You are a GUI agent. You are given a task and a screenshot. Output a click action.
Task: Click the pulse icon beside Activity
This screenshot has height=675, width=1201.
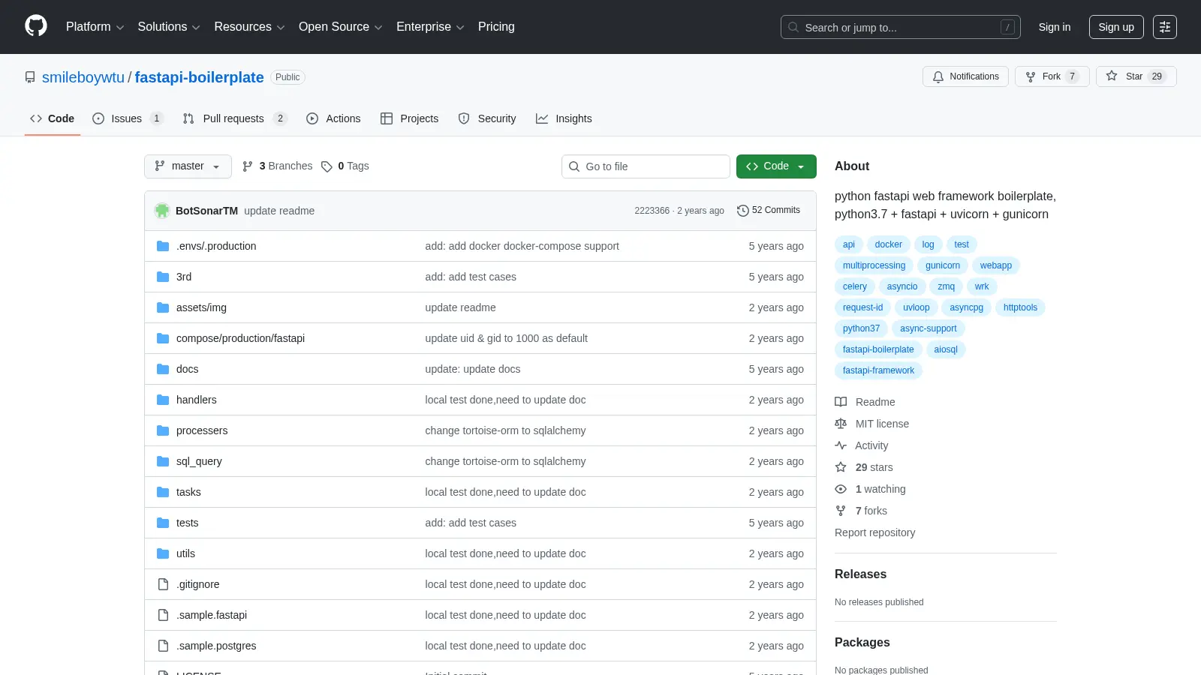tap(841, 445)
